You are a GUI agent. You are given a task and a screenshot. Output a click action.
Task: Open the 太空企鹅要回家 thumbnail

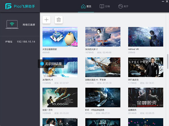pyautogui.click(x=60, y=37)
